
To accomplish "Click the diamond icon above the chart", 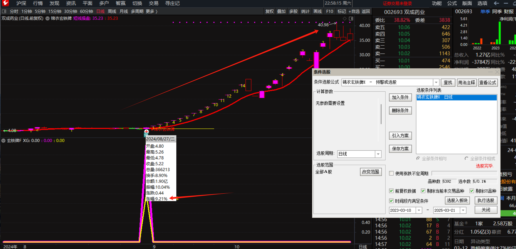I will (x=344, y=18).
